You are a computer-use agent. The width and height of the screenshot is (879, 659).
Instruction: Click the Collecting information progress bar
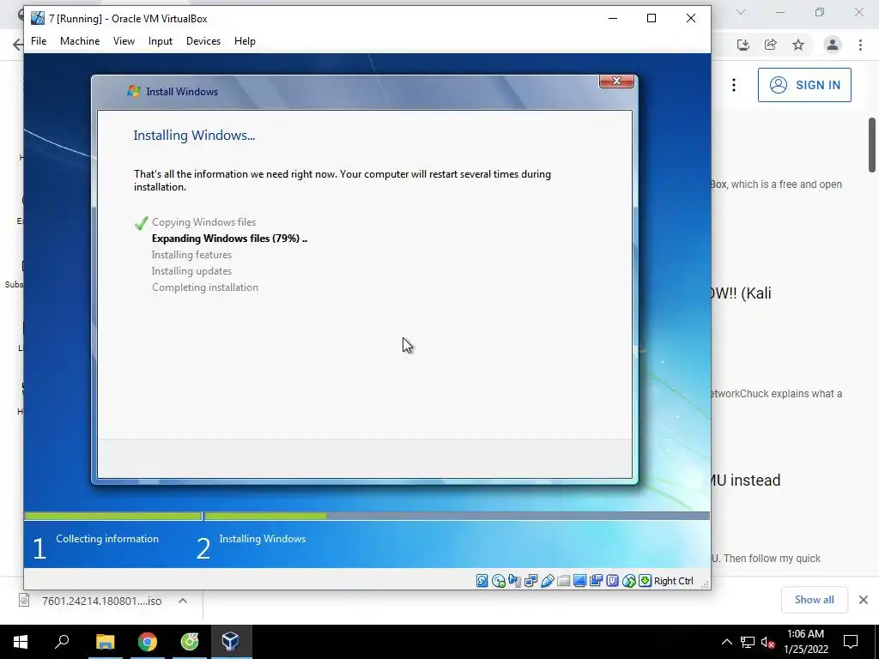112,516
